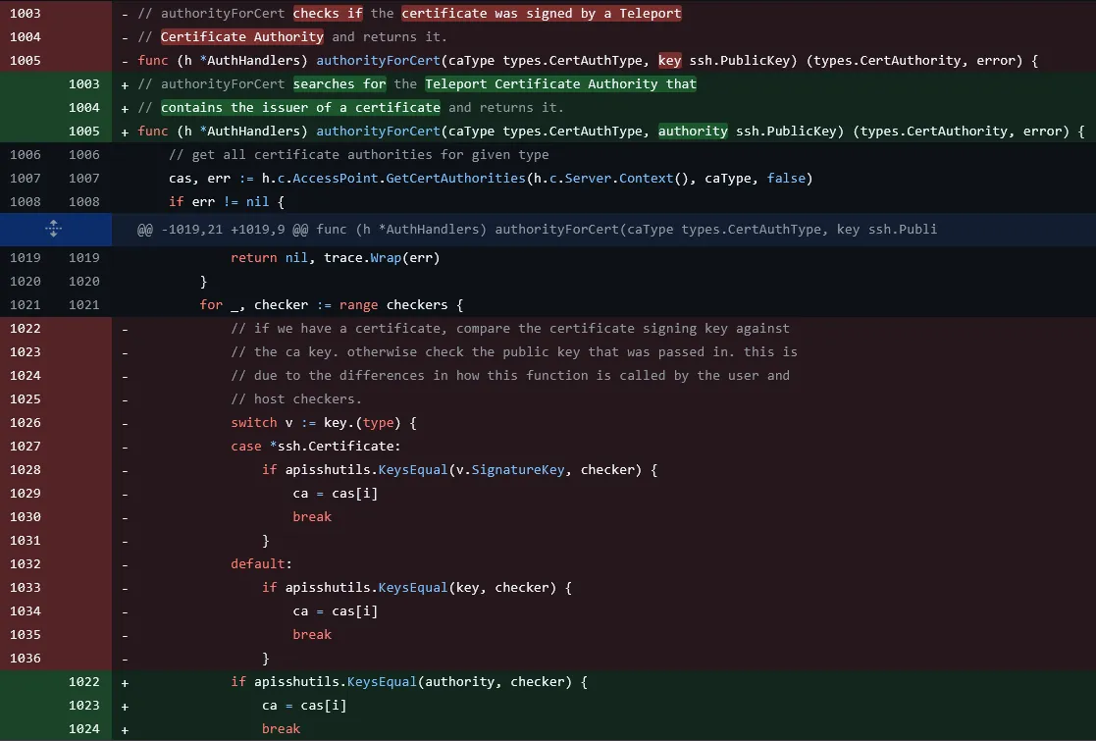The image size is (1096, 741).
Task: Click added line number 1022
Action: coord(84,682)
